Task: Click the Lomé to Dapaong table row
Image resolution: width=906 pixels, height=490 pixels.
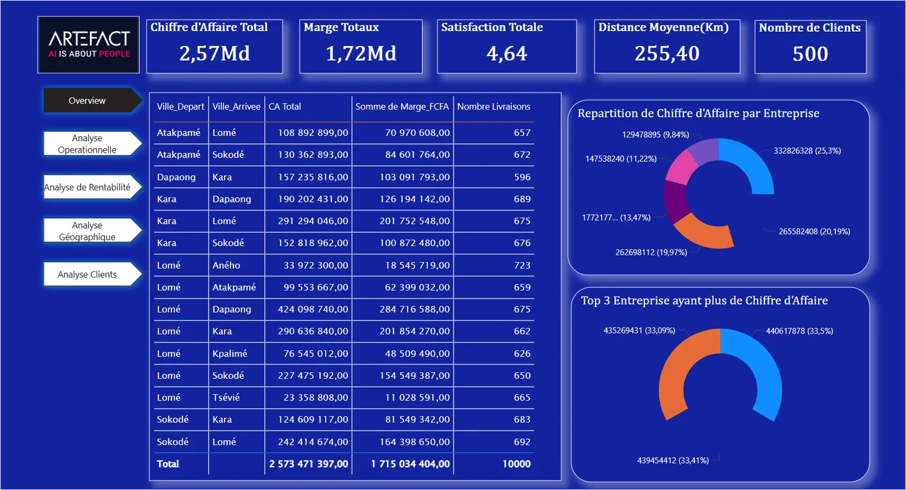Action: coord(343,309)
